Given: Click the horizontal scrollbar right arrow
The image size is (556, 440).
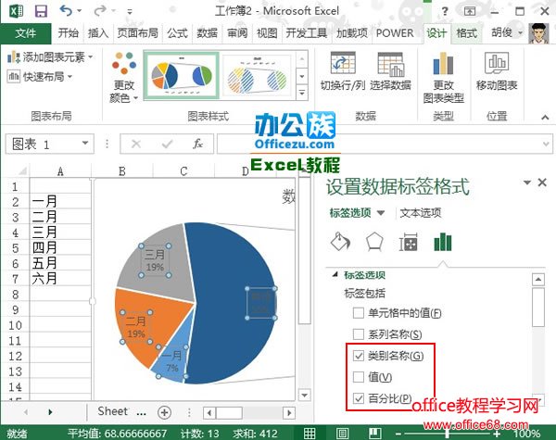Looking at the screenshot, I should [x=288, y=413].
